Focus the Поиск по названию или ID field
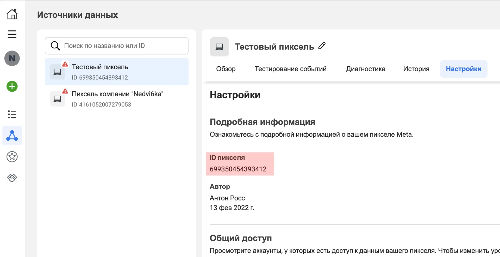Screen dimensions: 500x257 click(117, 46)
